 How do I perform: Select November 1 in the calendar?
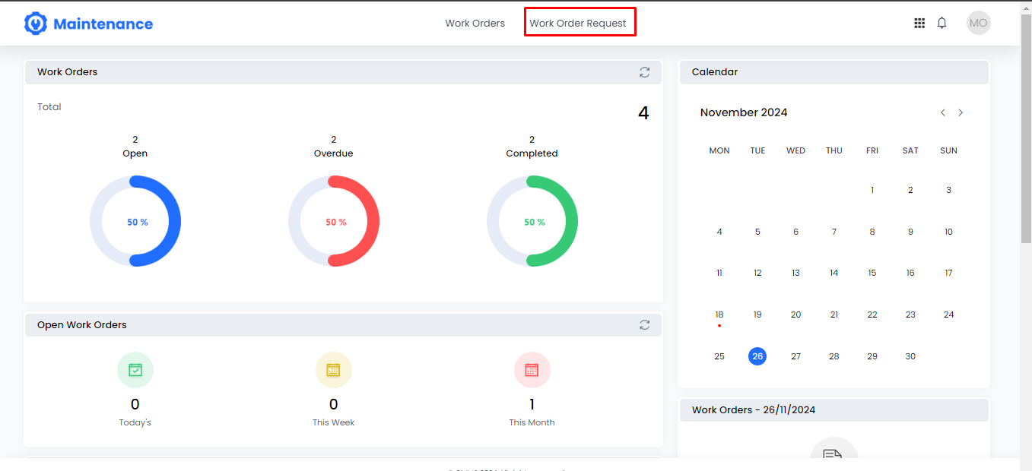[x=872, y=190]
